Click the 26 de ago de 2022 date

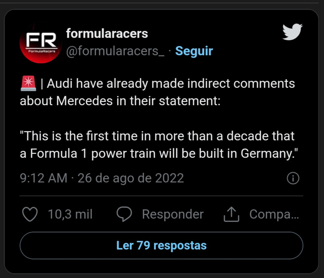pyautogui.click(x=131, y=178)
